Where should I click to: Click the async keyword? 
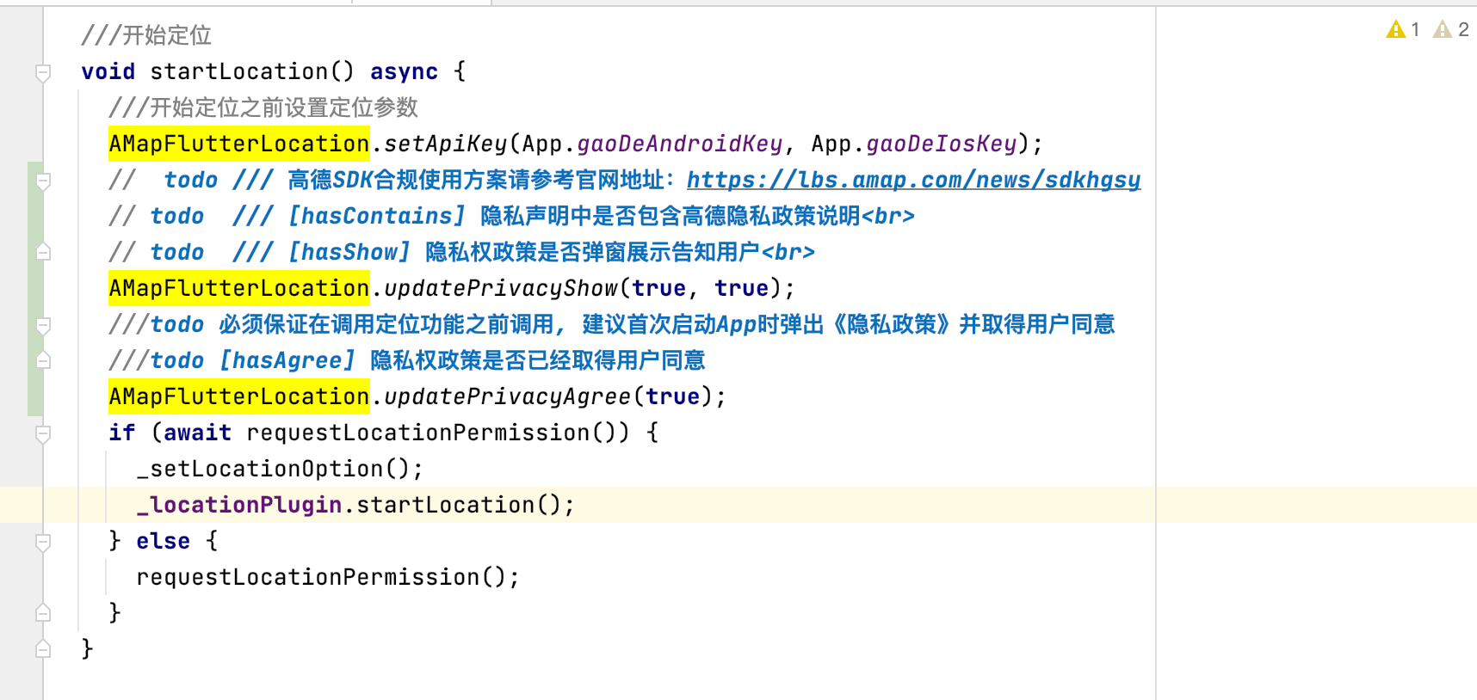(x=405, y=71)
